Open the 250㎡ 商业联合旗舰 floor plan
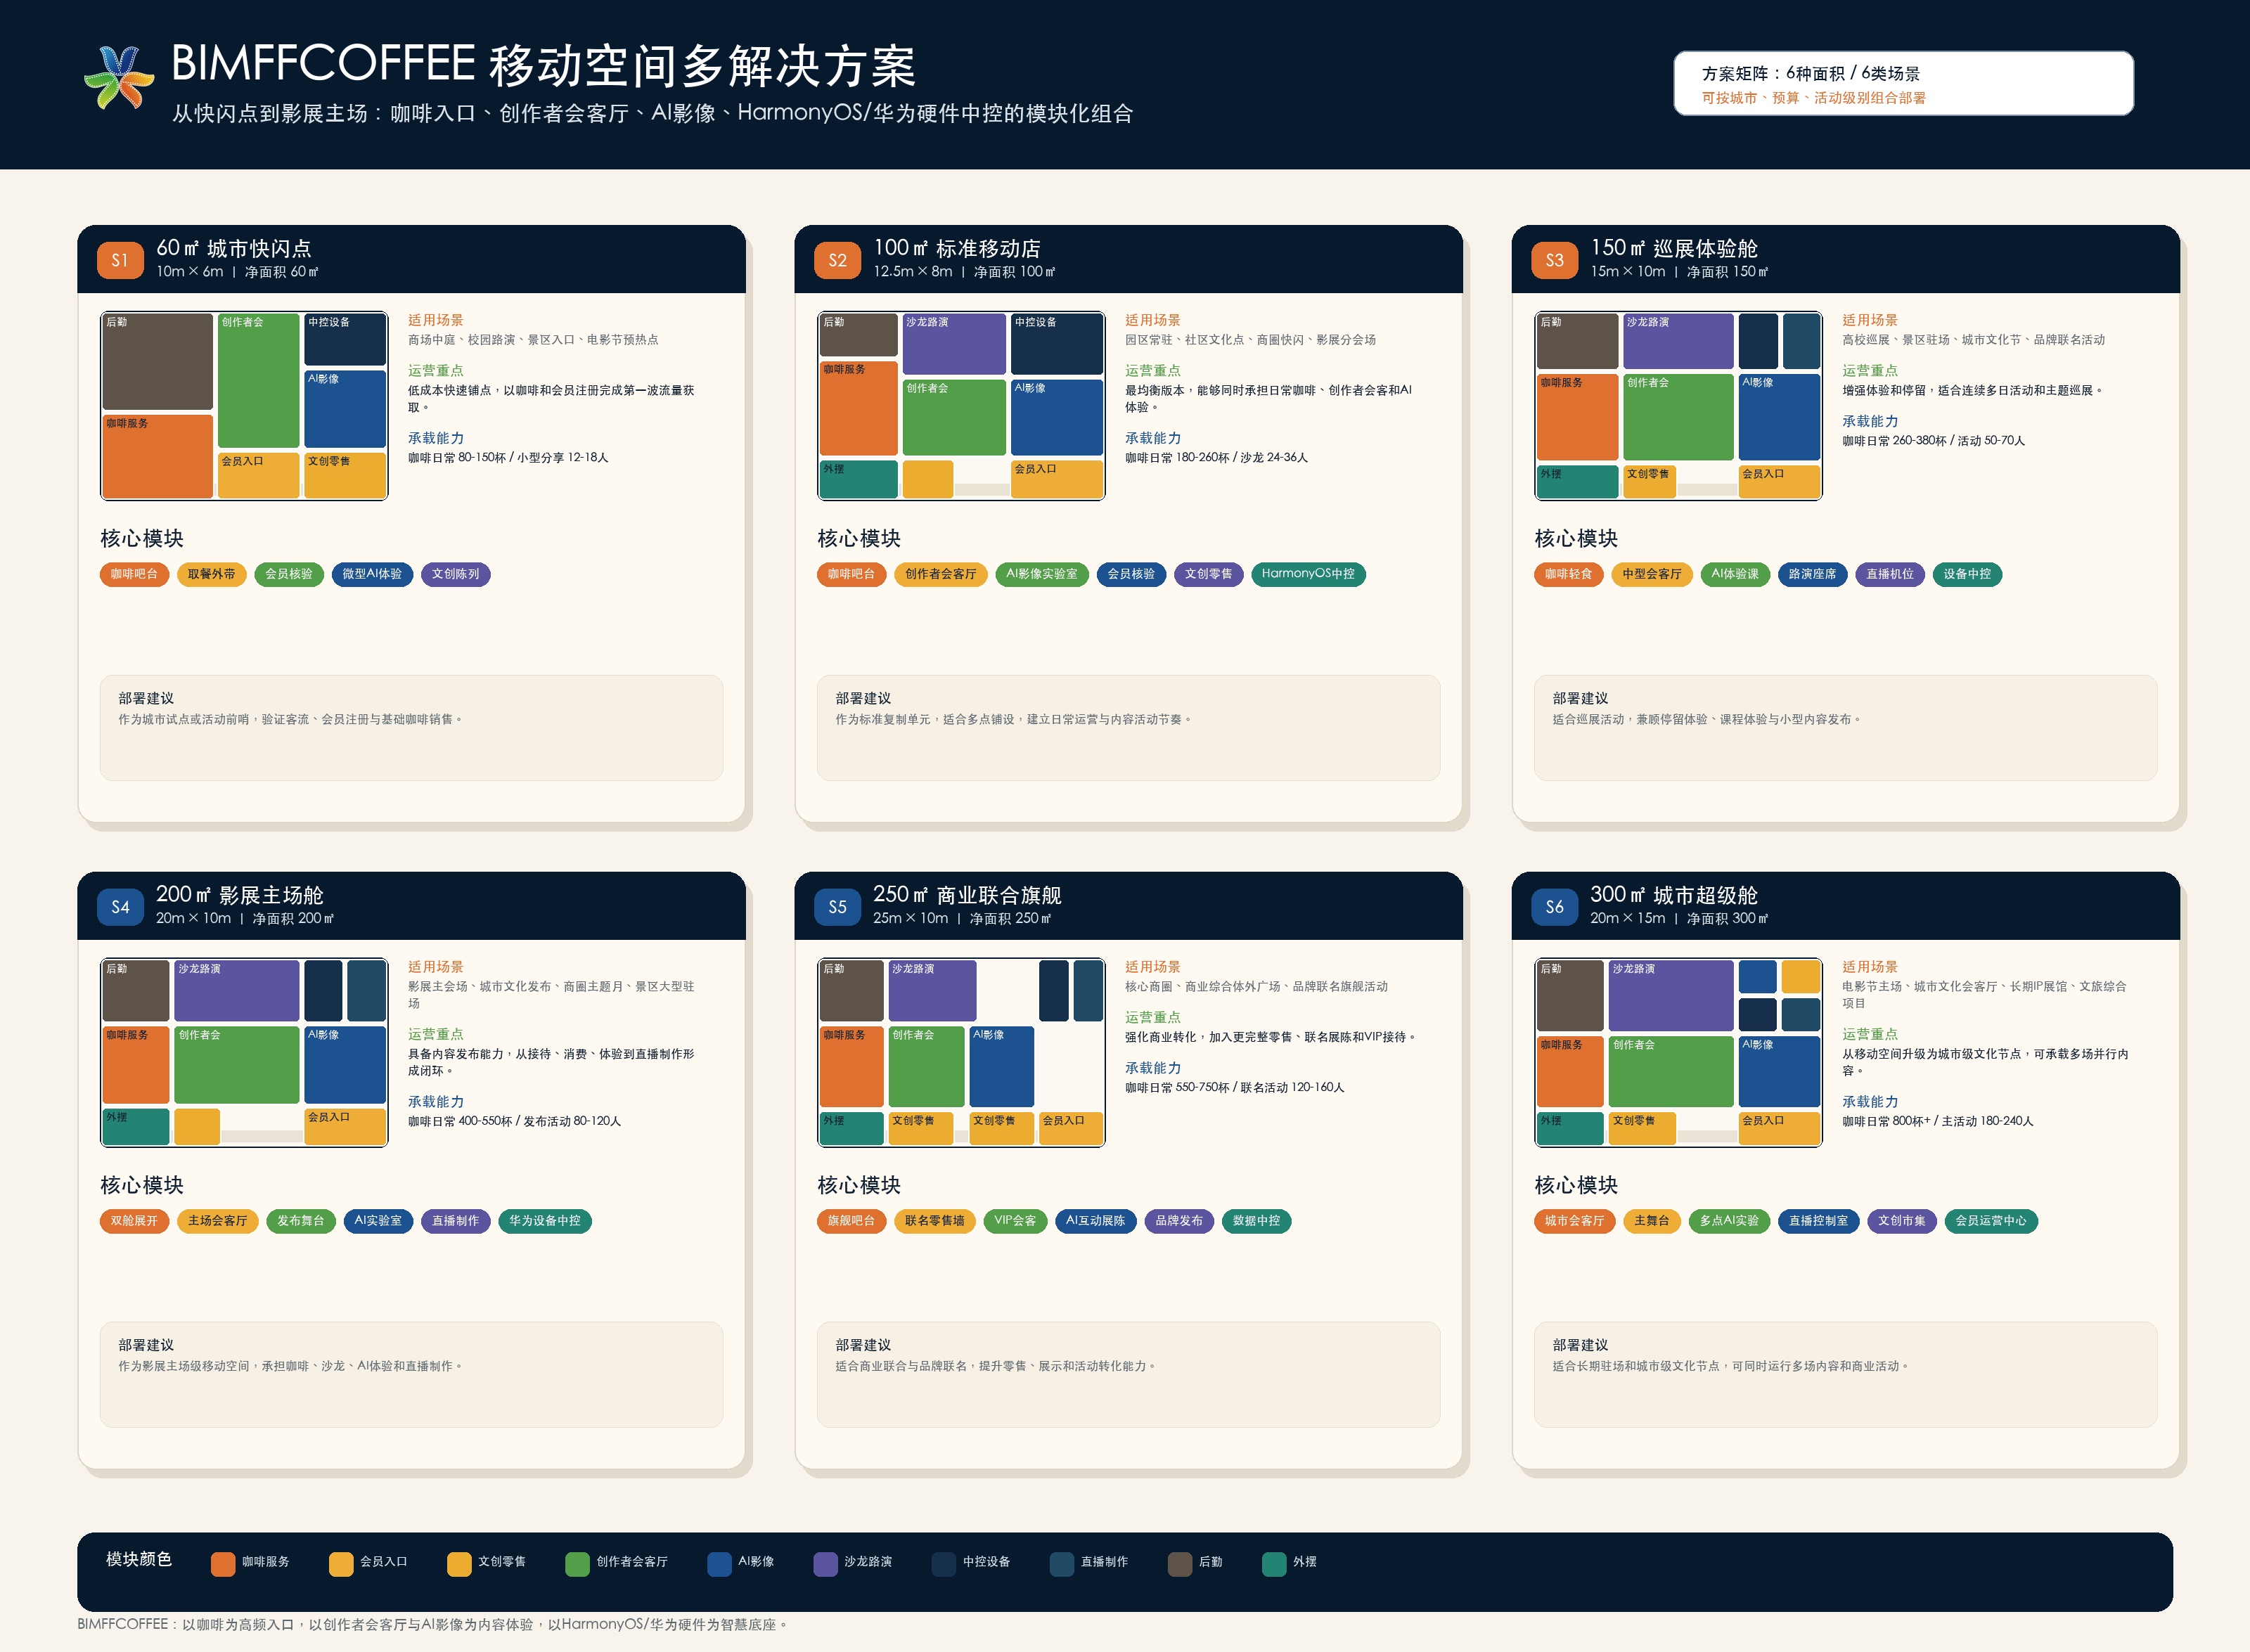The width and height of the screenshot is (2250, 1652). [x=961, y=1052]
